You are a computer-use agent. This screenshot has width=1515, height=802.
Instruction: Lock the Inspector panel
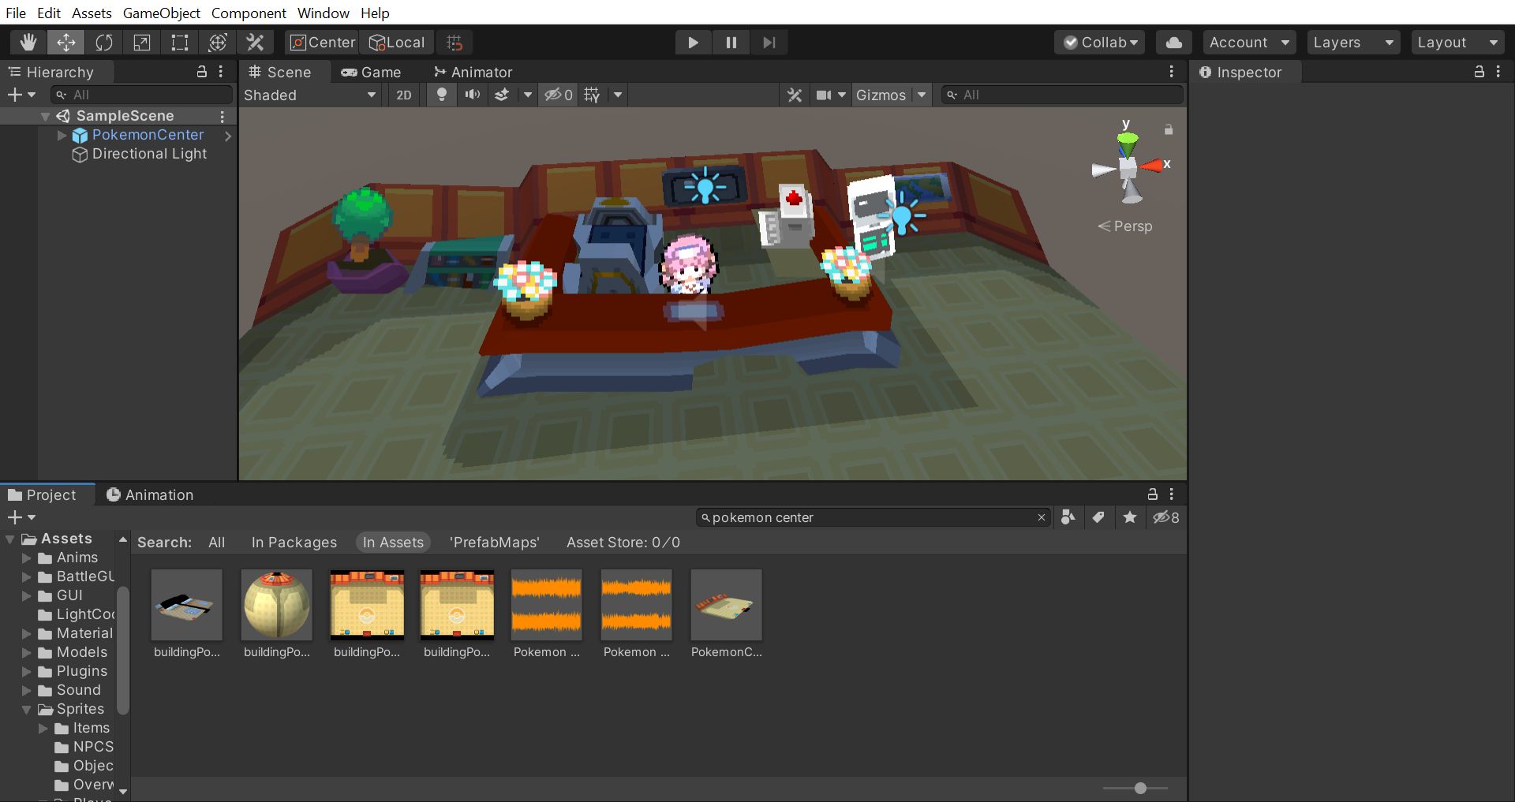click(x=1479, y=72)
